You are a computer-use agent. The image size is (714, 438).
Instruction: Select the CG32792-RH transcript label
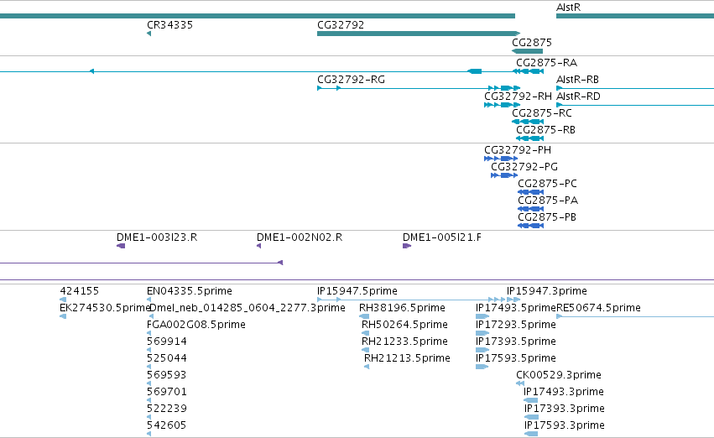click(x=518, y=96)
